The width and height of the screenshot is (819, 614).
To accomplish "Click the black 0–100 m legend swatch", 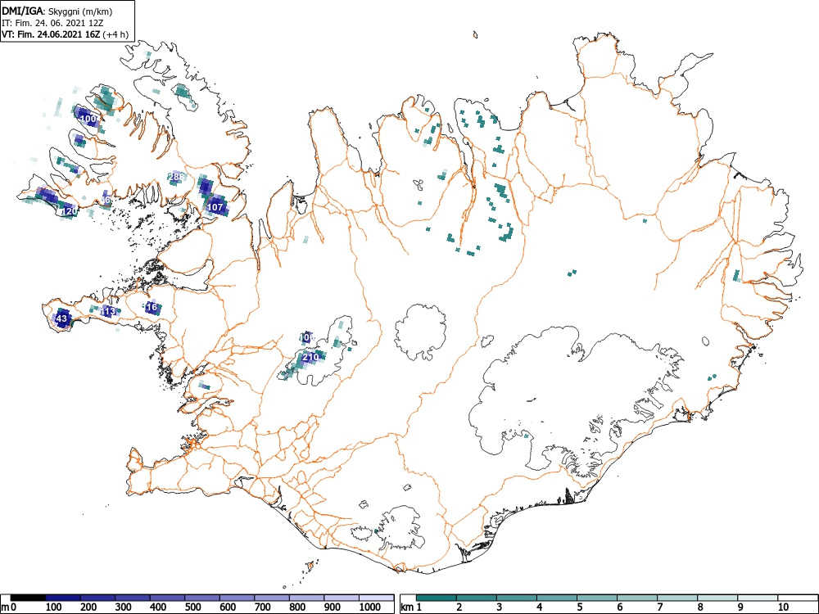I will [28, 598].
